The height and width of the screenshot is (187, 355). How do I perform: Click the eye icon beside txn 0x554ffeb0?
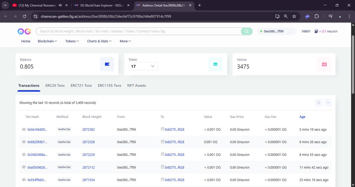point(24,180)
